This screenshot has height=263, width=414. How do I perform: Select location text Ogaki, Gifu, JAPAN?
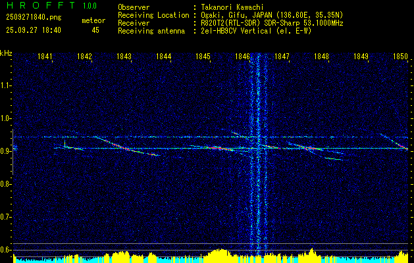(x=236, y=15)
